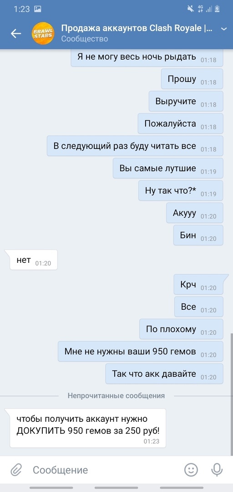This screenshot has width=233, height=492.
Task: Tap the battery status icon
Action: [x=218, y=9]
